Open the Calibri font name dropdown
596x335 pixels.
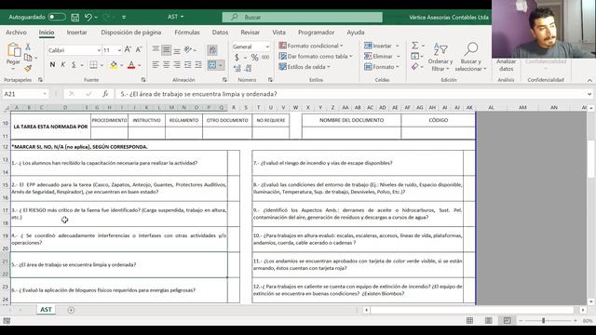pyautogui.click(x=99, y=50)
